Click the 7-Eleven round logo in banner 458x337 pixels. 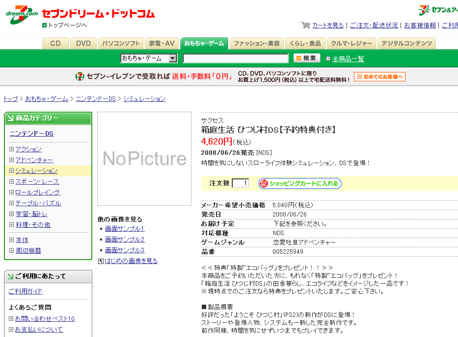tap(80, 76)
